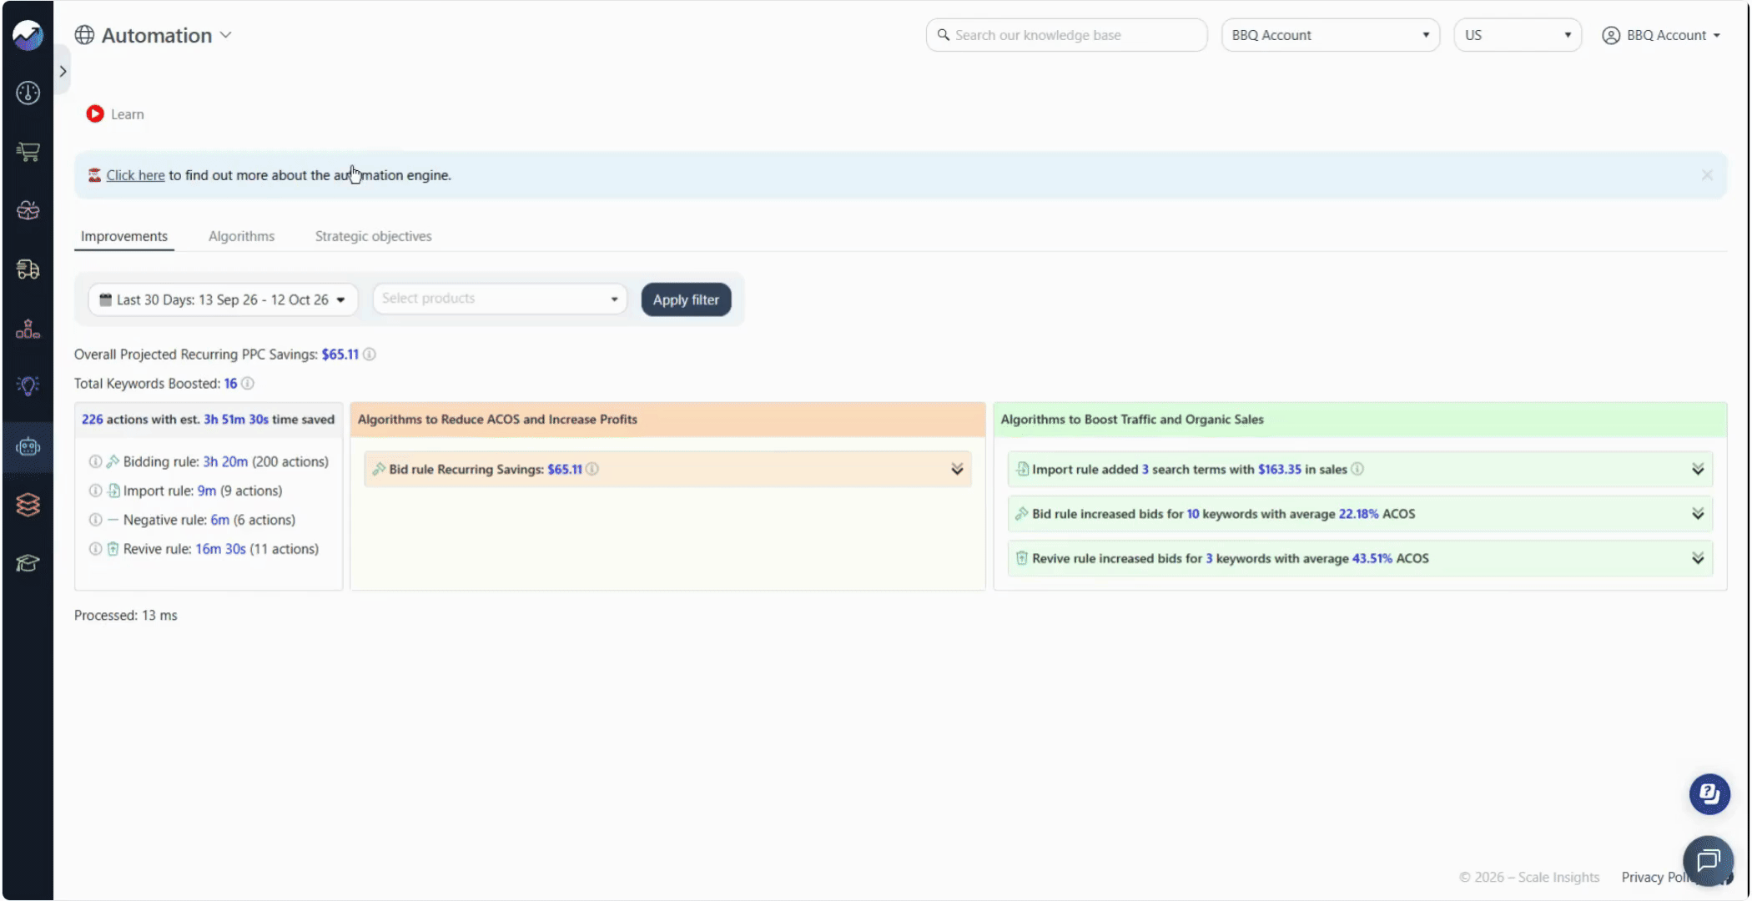1752x901 pixels.
Task: Click info icon beside PPC Savings $65.11
Action: tap(370, 355)
